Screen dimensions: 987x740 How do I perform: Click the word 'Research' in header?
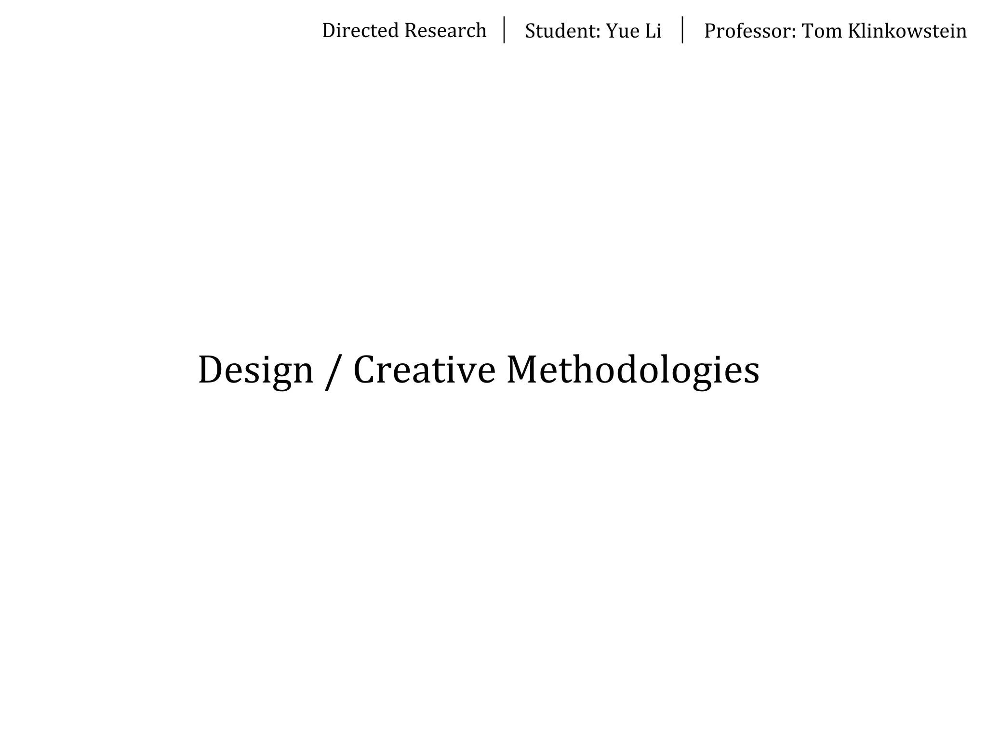click(445, 31)
